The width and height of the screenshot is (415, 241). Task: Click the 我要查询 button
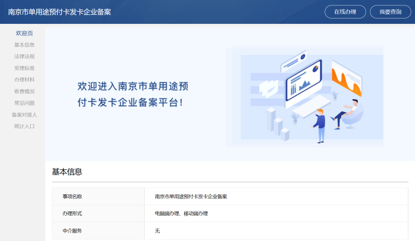coord(390,12)
